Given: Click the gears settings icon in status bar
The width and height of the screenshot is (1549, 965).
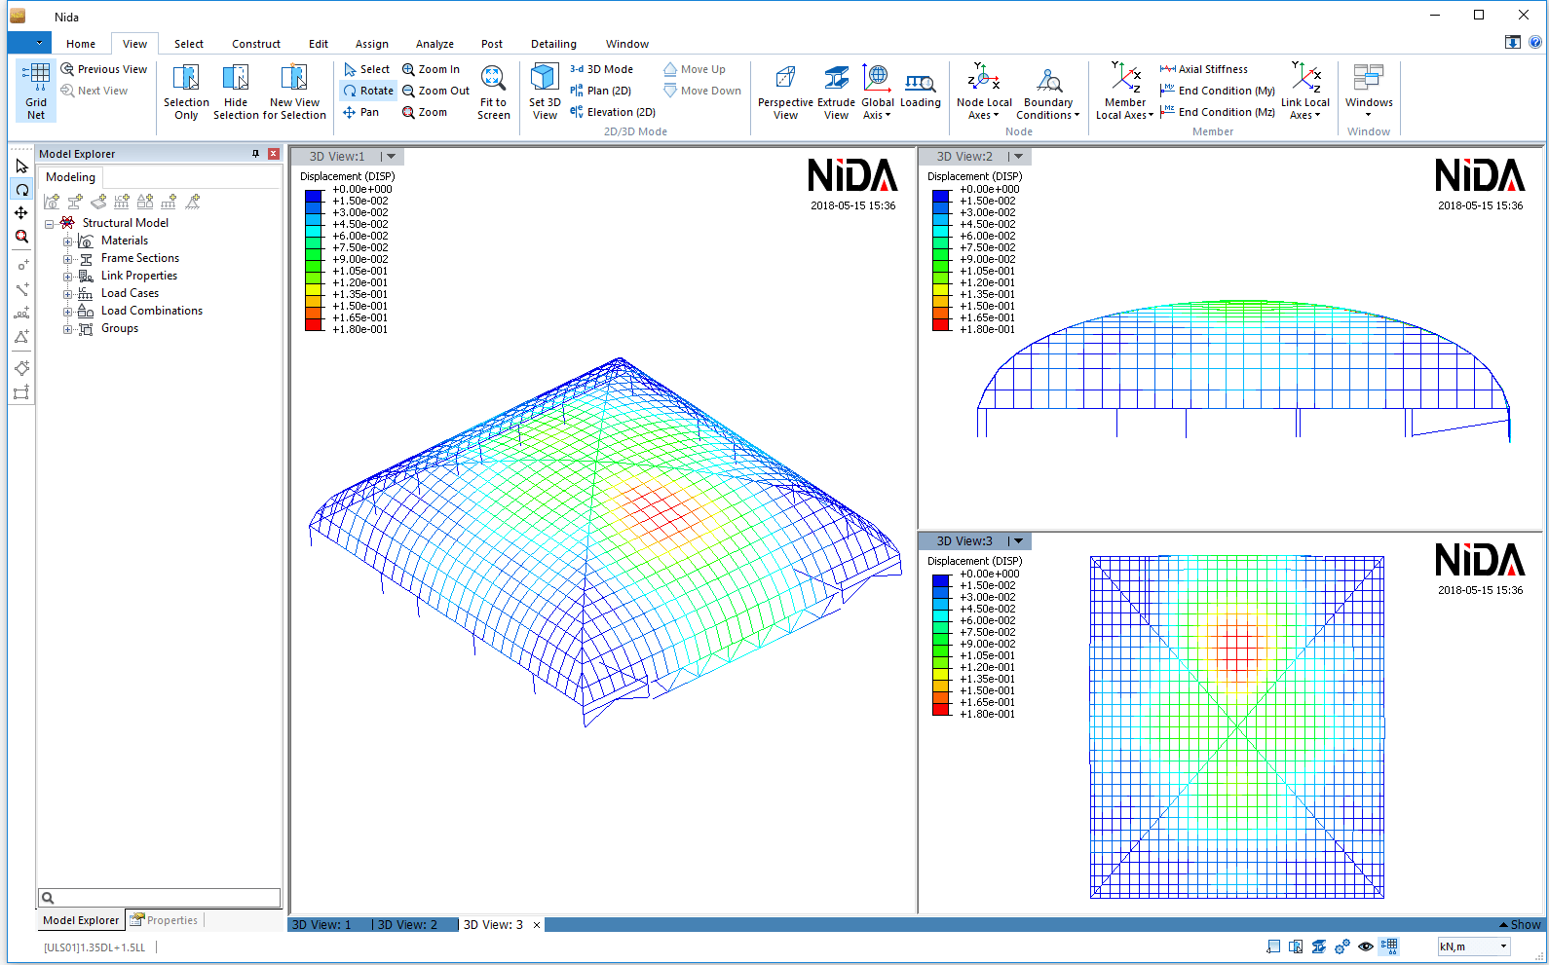Looking at the screenshot, I should point(1342,946).
